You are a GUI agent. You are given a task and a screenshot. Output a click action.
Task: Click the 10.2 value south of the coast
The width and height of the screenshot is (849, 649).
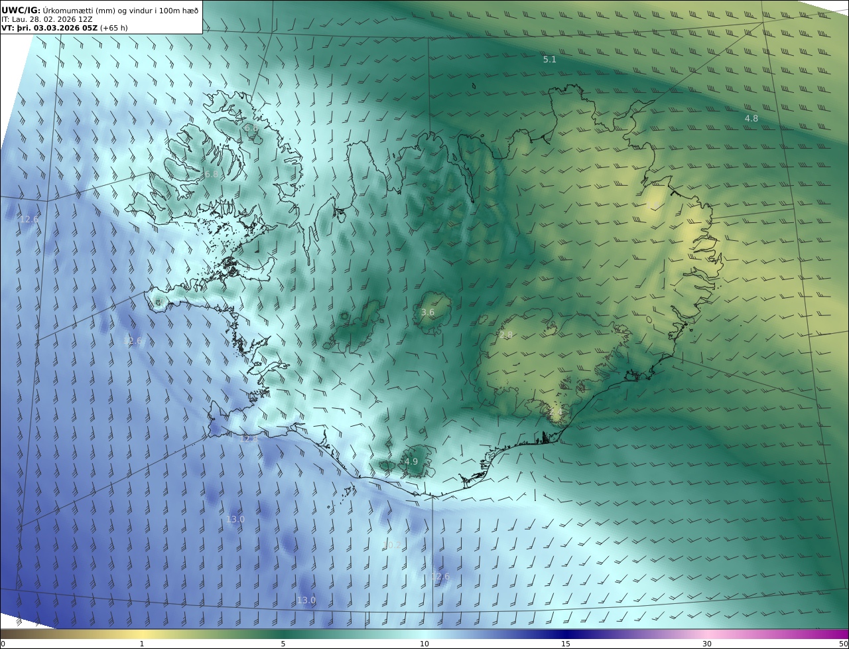coord(392,545)
